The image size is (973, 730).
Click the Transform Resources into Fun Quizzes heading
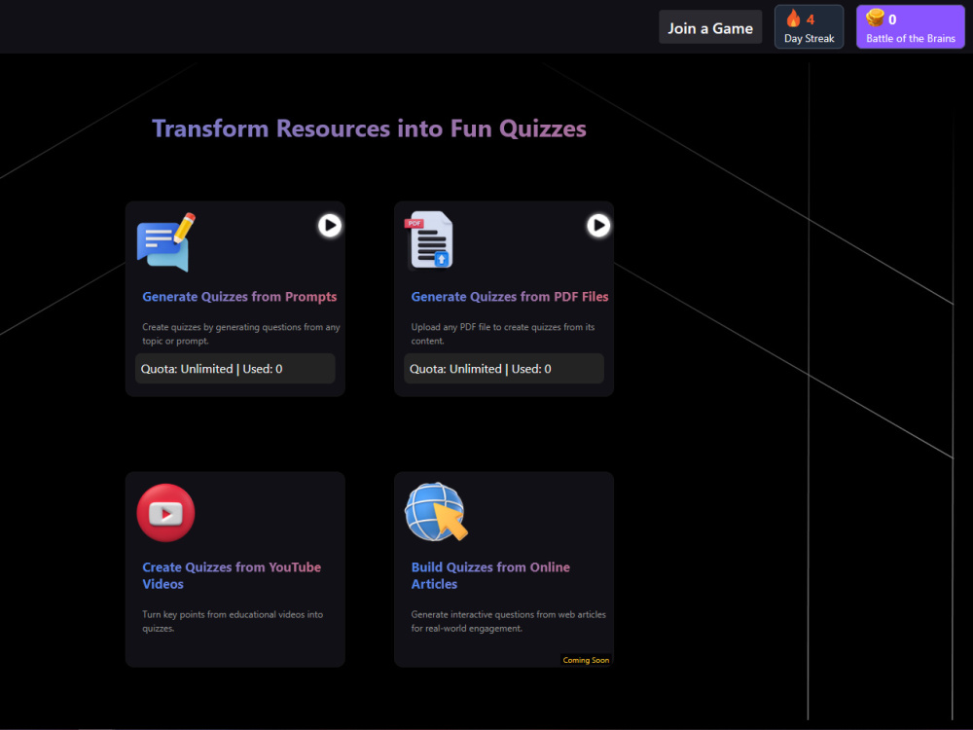(x=369, y=128)
